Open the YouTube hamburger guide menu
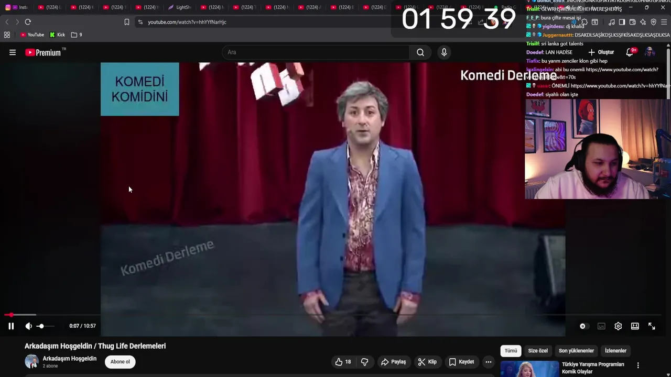 click(x=13, y=52)
